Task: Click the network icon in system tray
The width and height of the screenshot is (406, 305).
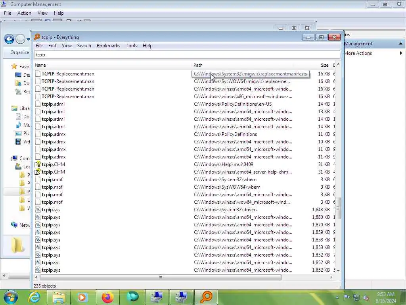Action: coord(356,297)
